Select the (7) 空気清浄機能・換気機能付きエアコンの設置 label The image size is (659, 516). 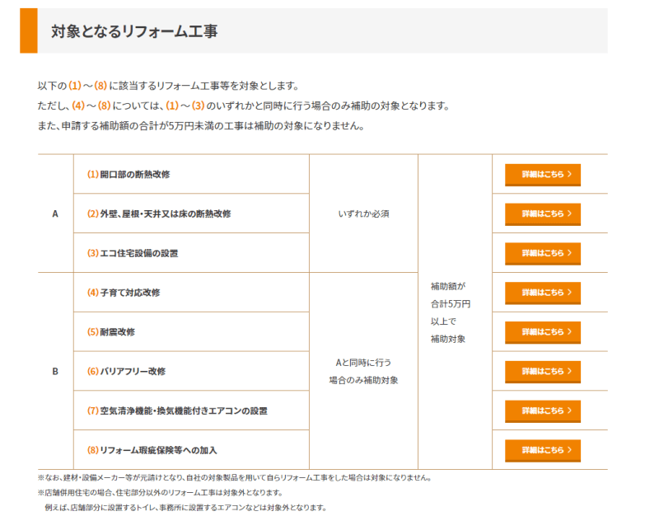pos(177,410)
